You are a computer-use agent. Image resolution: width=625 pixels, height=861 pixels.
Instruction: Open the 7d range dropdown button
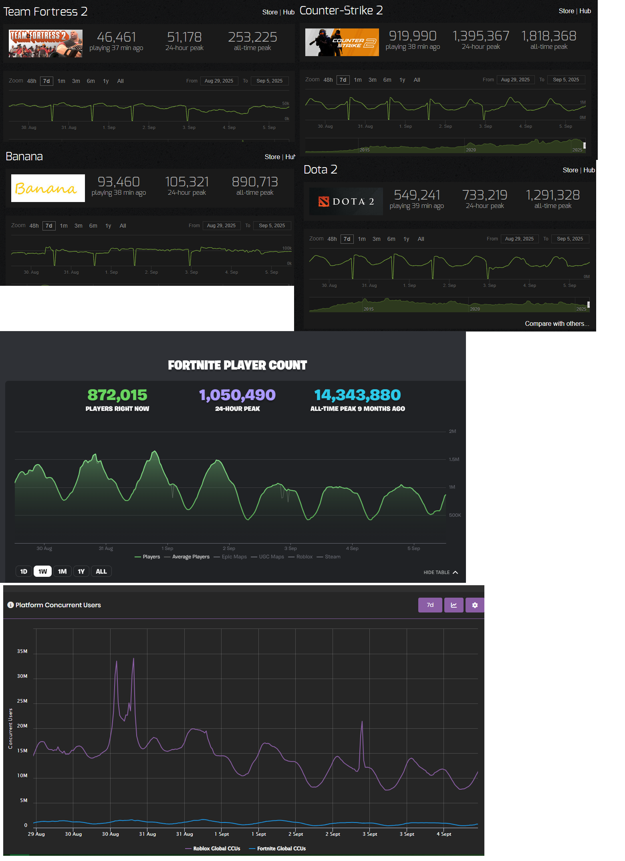click(x=430, y=605)
